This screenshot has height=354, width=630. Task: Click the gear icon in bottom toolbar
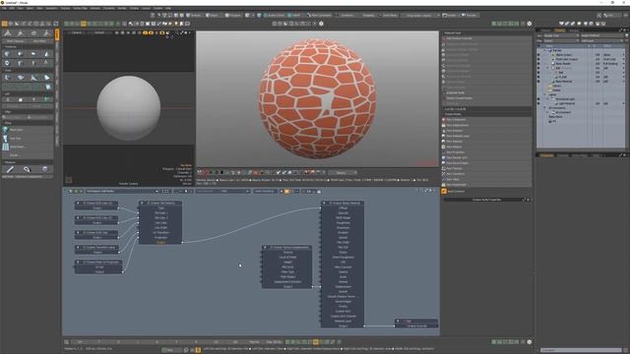point(530,342)
